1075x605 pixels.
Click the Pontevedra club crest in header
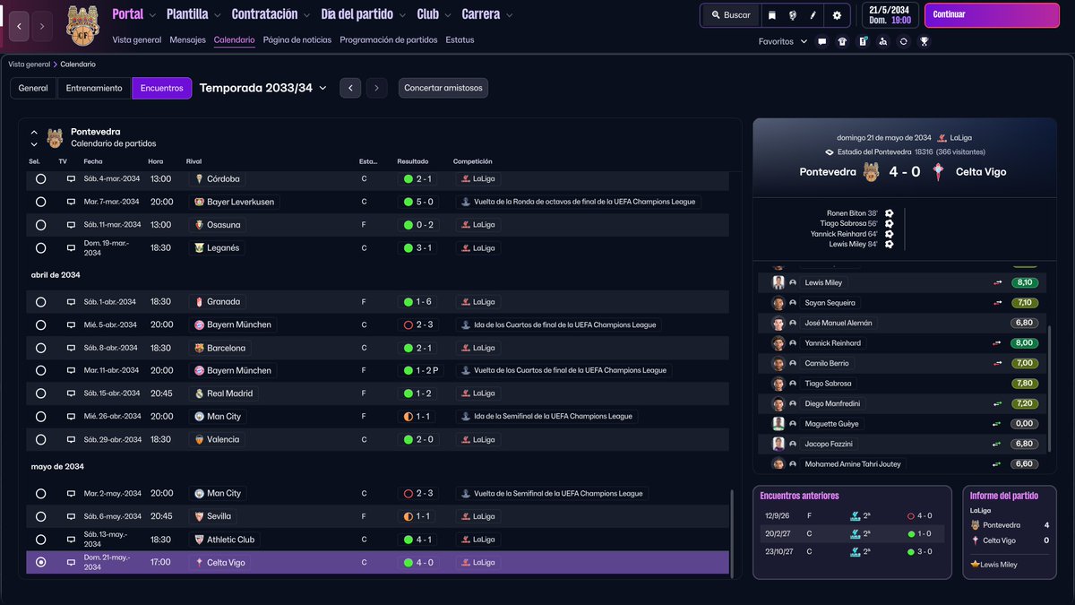(x=83, y=26)
